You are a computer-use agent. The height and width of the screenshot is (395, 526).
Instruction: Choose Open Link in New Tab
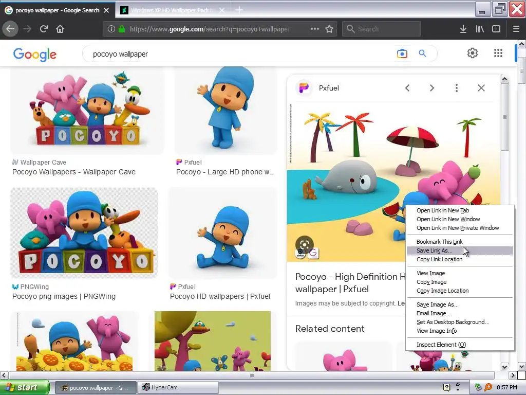click(443, 210)
